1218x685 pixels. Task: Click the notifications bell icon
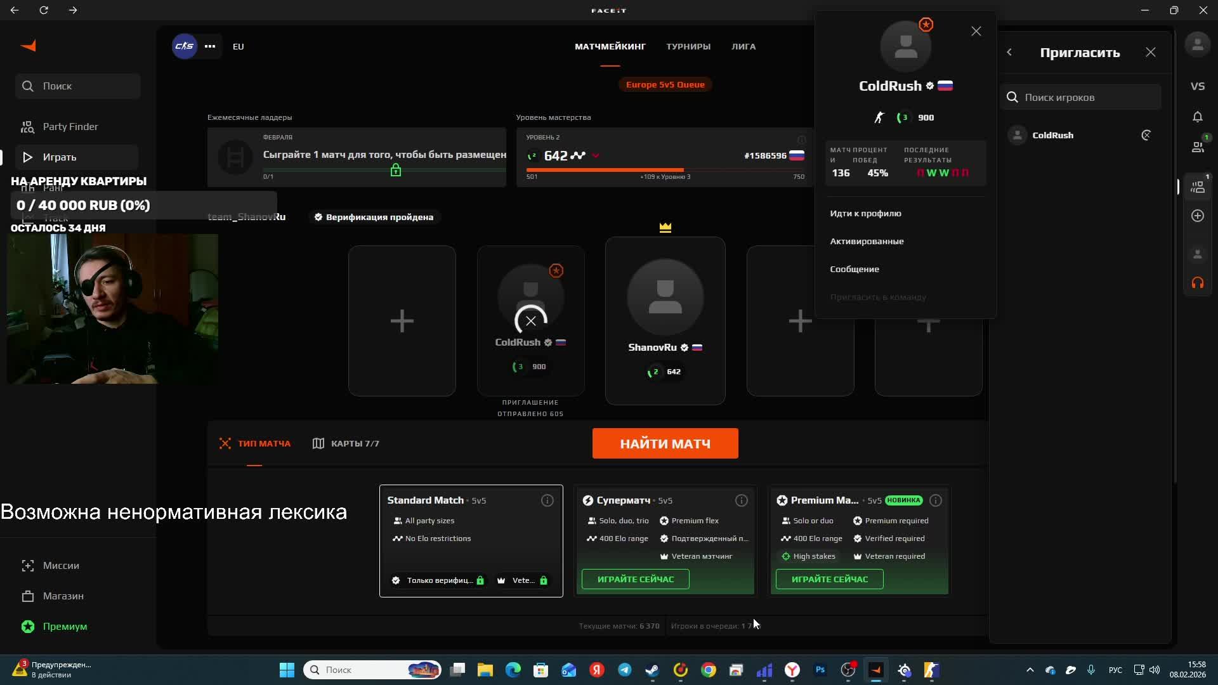pos(1197,117)
